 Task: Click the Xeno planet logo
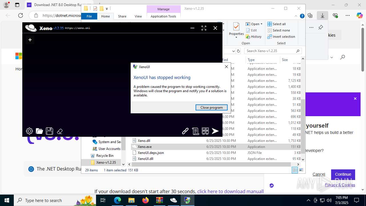31,28
